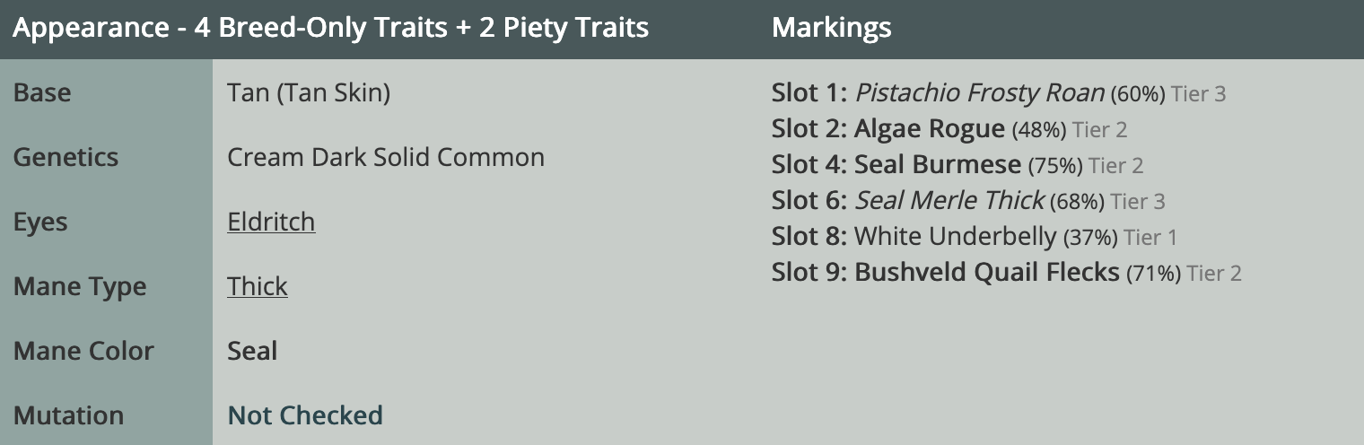Image resolution: width=1364 pixels, height=445 pixels.
Task: Click the Markings section header
Action: (831, 28)
